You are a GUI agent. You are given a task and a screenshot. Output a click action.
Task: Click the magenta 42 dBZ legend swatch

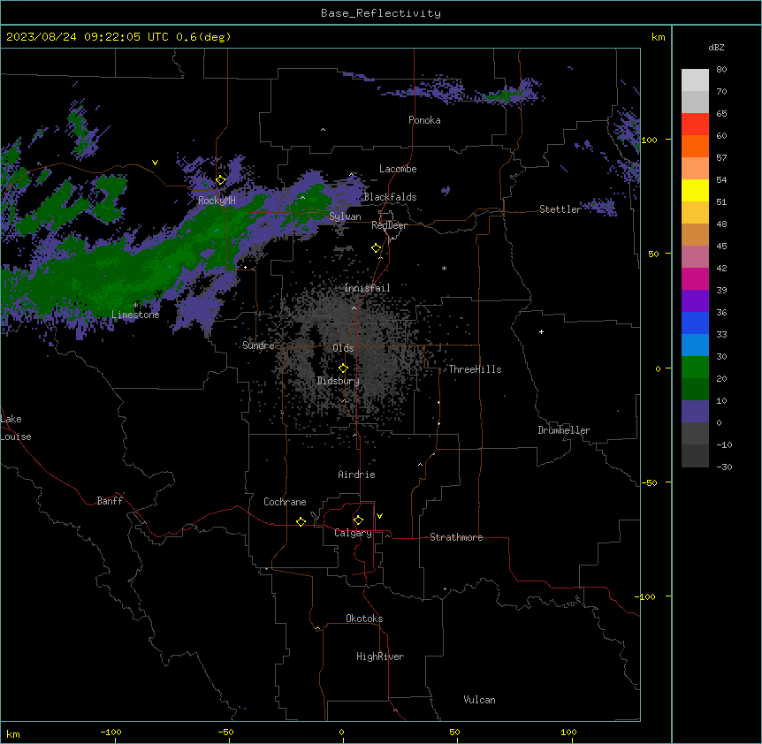pyautogui.click(x=695, y=279)
